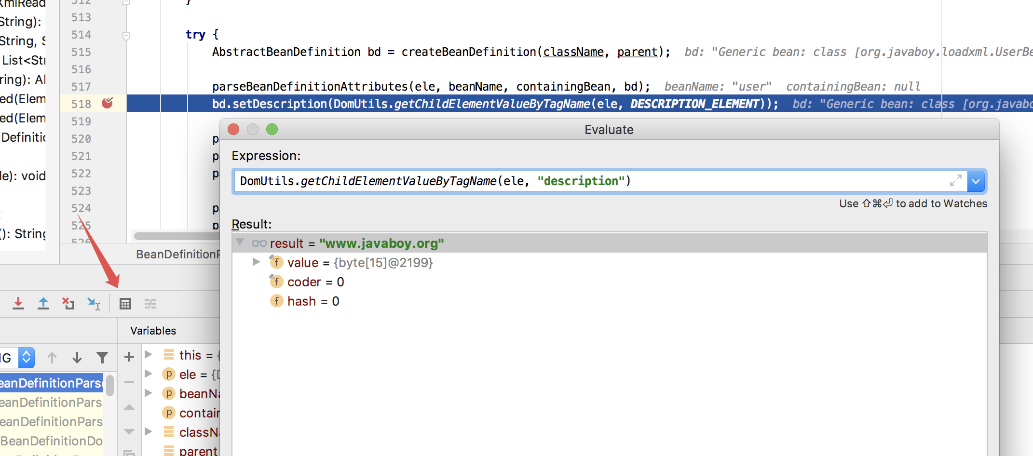Select the highlighted BeanDefinitionParser stack frame
Viewport: 1033px width, 456px height.
51,383
